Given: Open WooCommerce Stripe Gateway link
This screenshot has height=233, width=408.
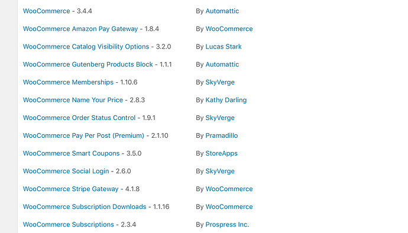Looking at the screenshot, I should coord(71,189).
